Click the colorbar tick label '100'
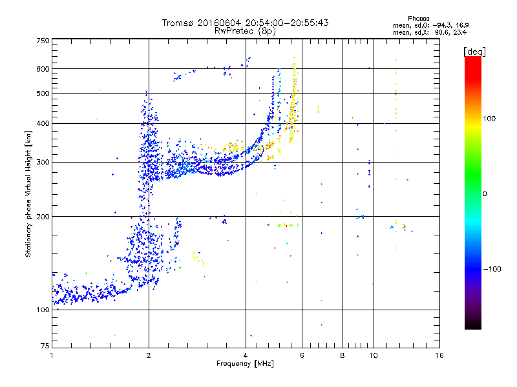 point(489,119)
